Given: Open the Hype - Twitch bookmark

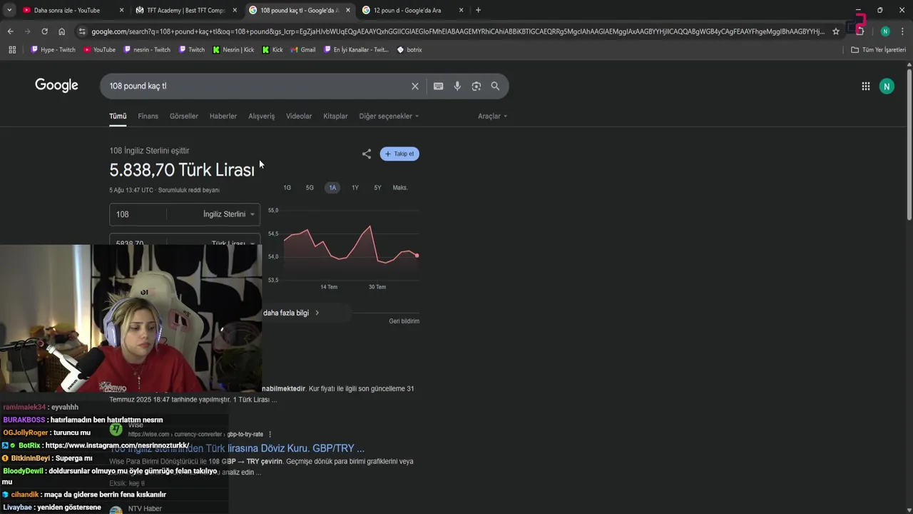Looking at the screenshot, I should pos(53,50).
